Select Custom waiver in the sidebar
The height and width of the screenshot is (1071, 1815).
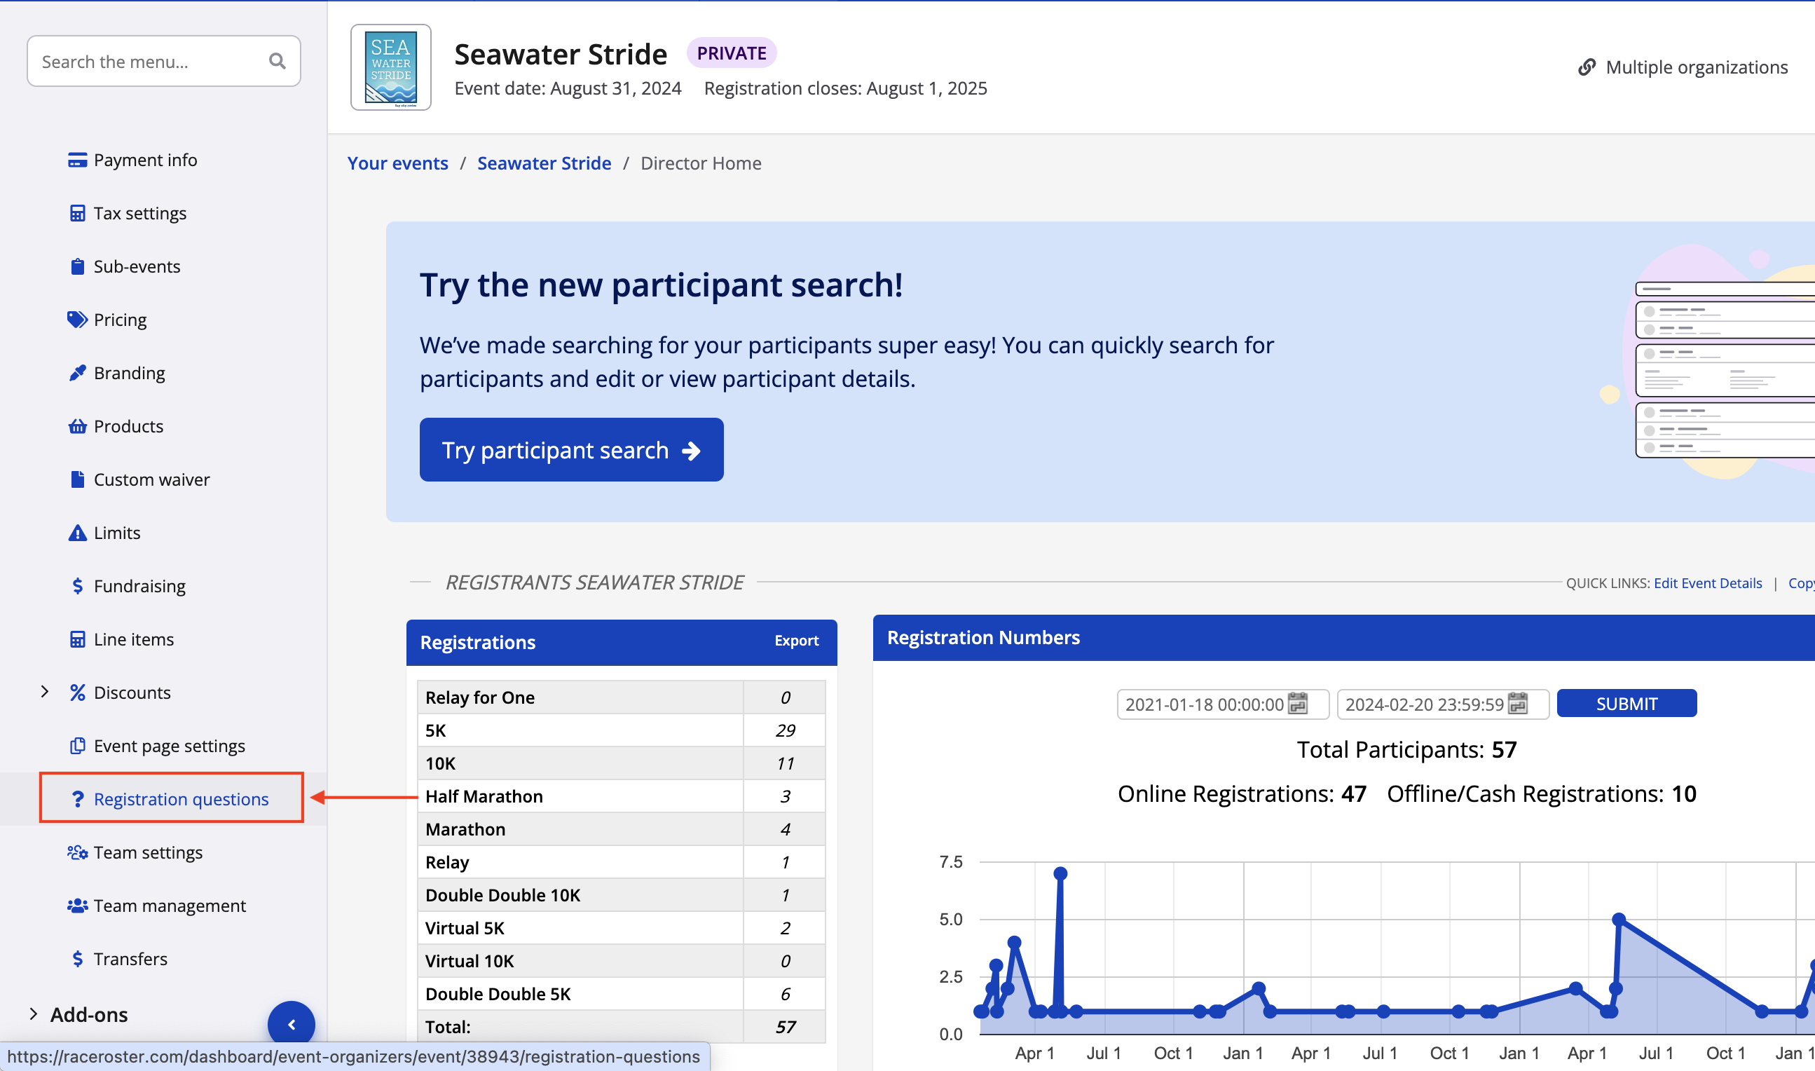click(x=151, y=480)
